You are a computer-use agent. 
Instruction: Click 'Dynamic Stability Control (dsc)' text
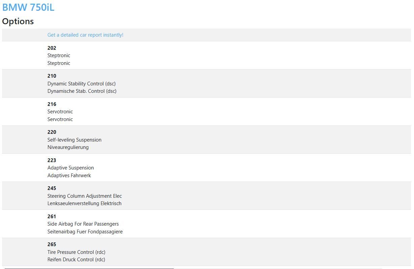coord(81,84)
